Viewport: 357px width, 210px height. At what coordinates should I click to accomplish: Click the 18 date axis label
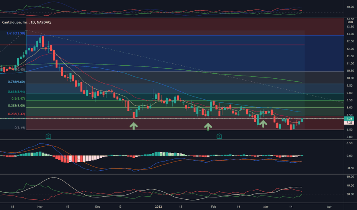[x=12, y=207]
